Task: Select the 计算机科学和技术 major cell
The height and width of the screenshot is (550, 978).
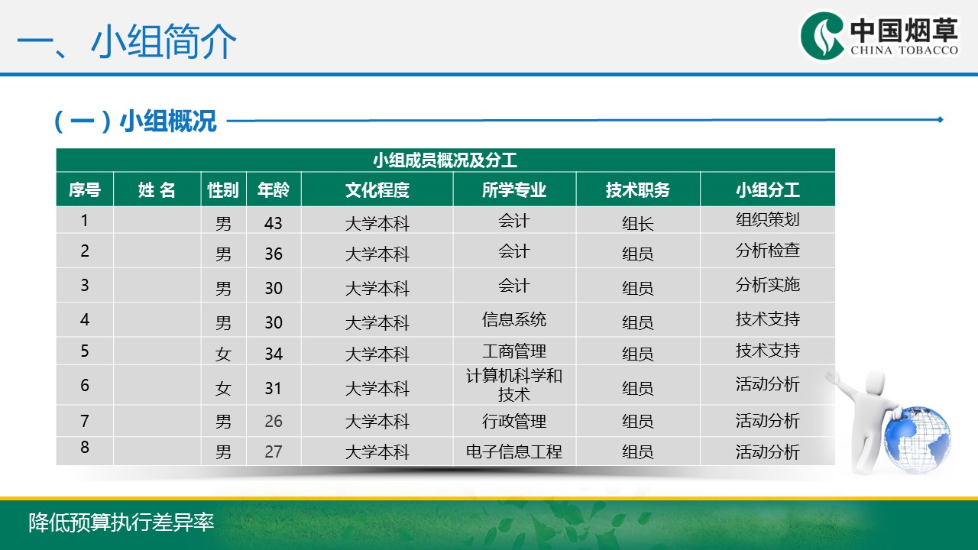Action: point(514,385)
